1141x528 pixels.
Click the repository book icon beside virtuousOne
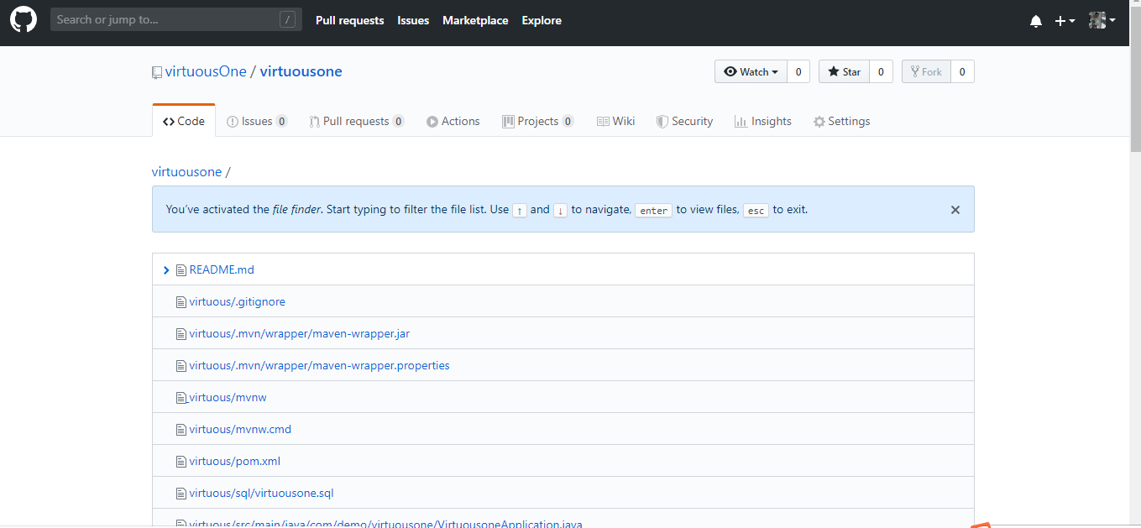[157, 73]
